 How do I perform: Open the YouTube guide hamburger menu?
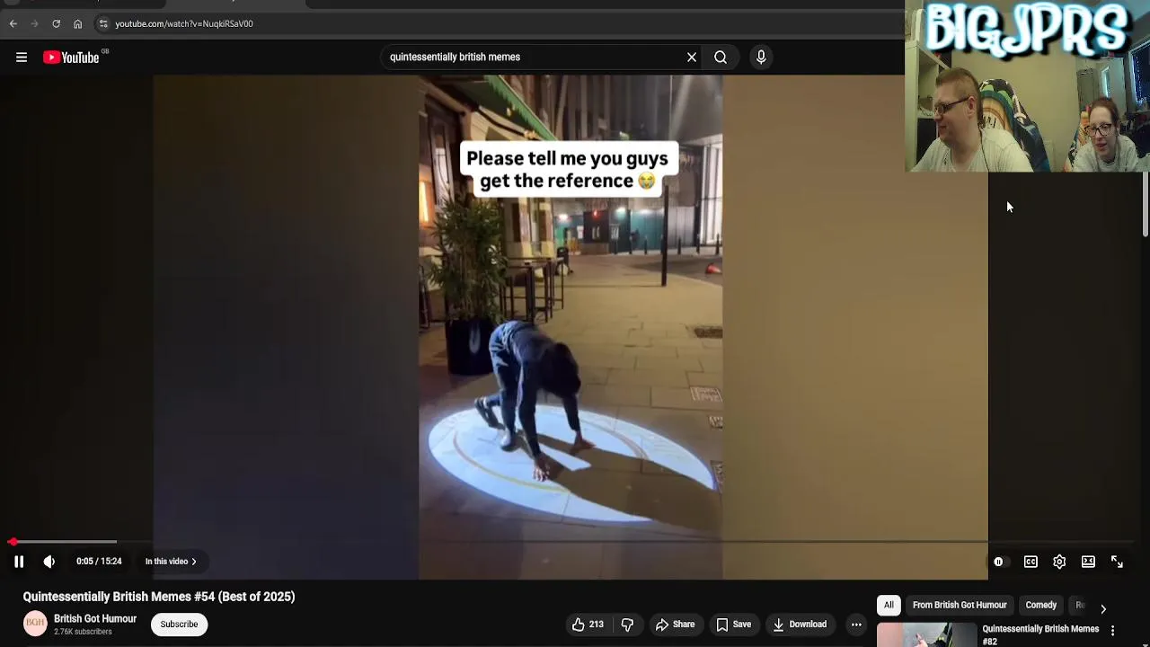click(x=22, y=58)
